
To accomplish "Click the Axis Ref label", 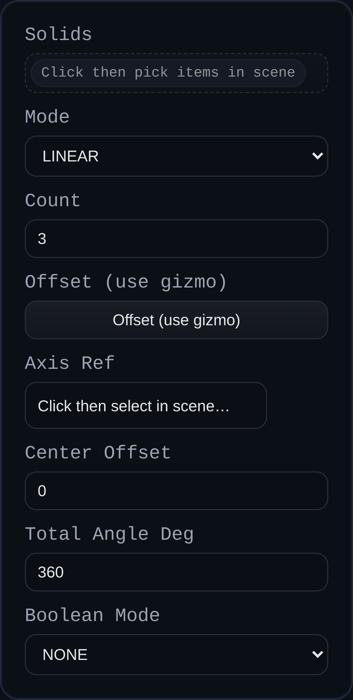I will (70, 362).
